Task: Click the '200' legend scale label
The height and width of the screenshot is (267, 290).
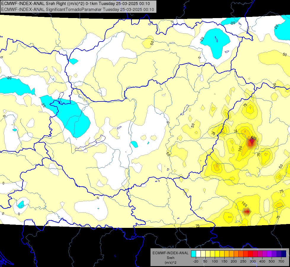Action: click(x=234, y=261)
